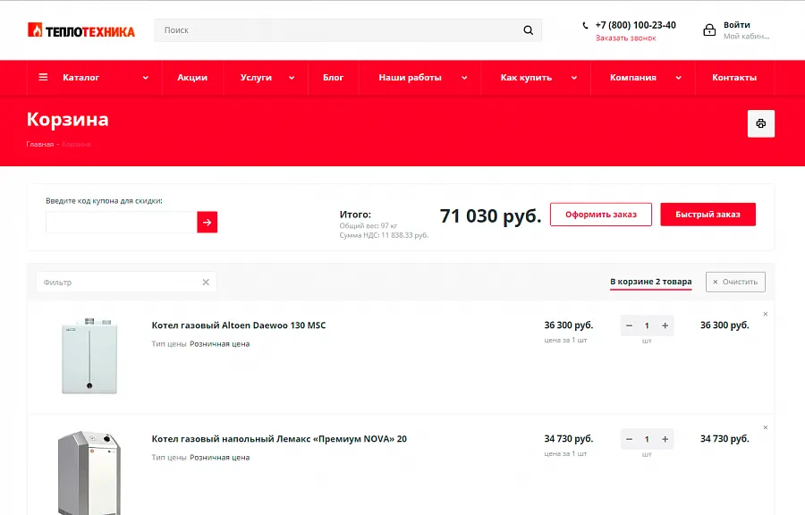Screen dimensions: 805x515
Task: Open the hamburger catalog menu icon
Action: 43,77
